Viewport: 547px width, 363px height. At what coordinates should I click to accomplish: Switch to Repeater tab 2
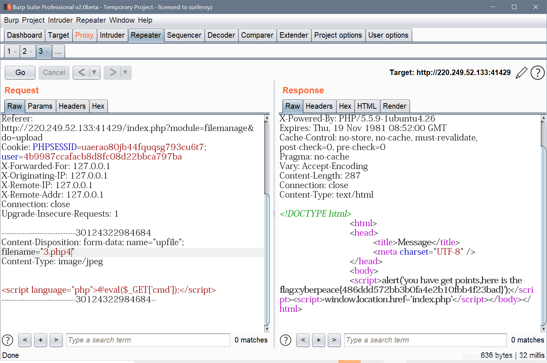(24, 51)
